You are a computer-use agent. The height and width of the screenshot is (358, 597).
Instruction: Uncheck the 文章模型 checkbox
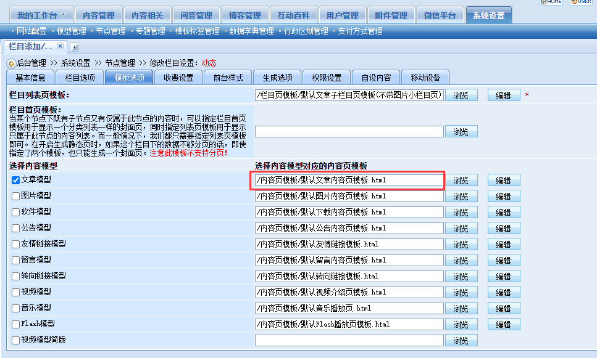click(16, 180)
